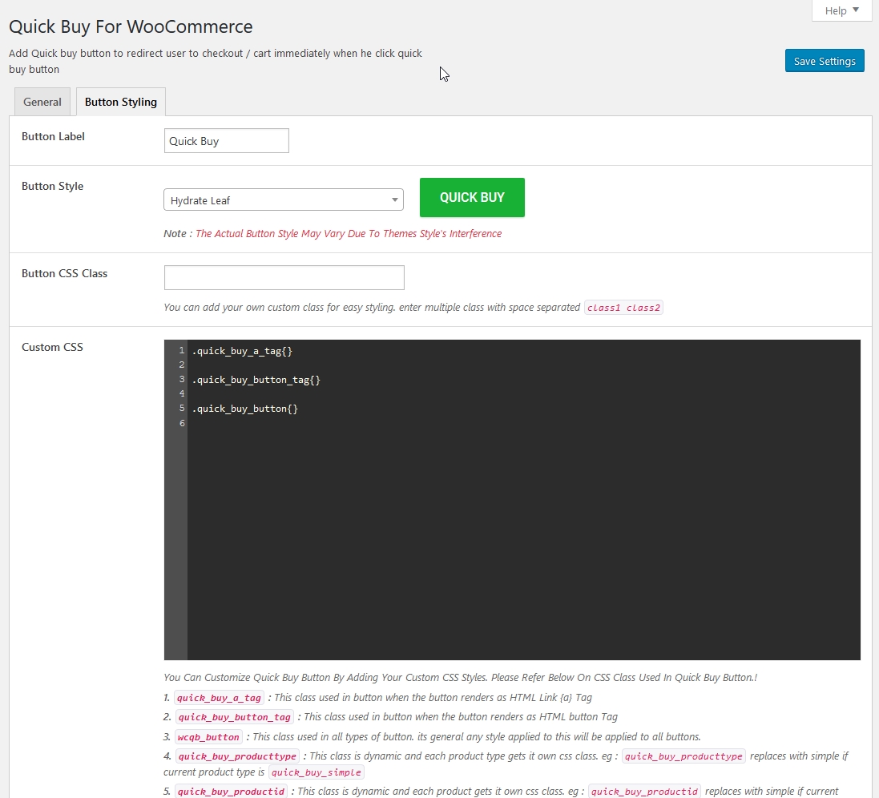
Task: Click quick_buy_a_tag code label in list
Action: (x=220, y=698)
